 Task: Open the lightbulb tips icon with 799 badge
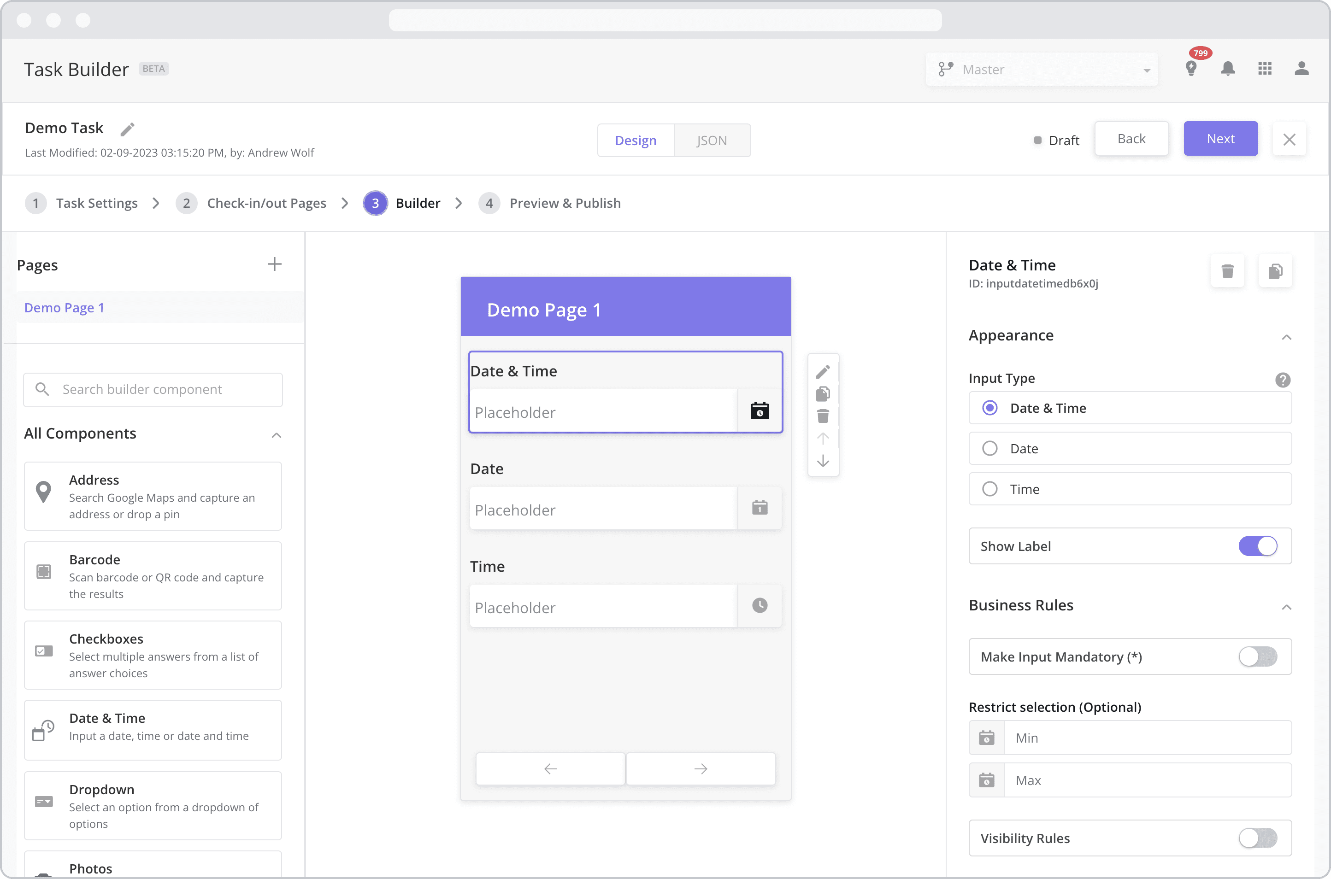[x=1191, y=68]
